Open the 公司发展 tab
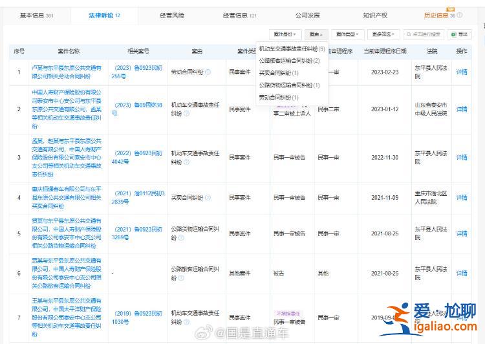Screen dimensions: 485x344 click(307, 15)
